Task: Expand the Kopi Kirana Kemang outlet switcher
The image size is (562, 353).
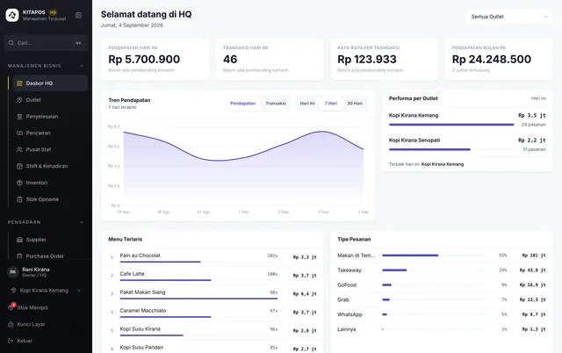Action: point(79,291)
